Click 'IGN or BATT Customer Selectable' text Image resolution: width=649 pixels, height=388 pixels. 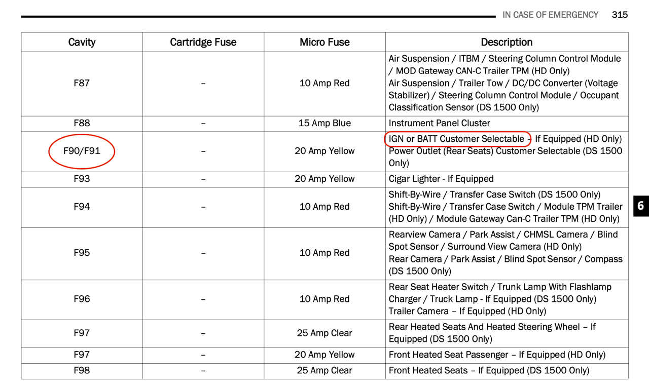pyautogui.click(x=456, y=139)
